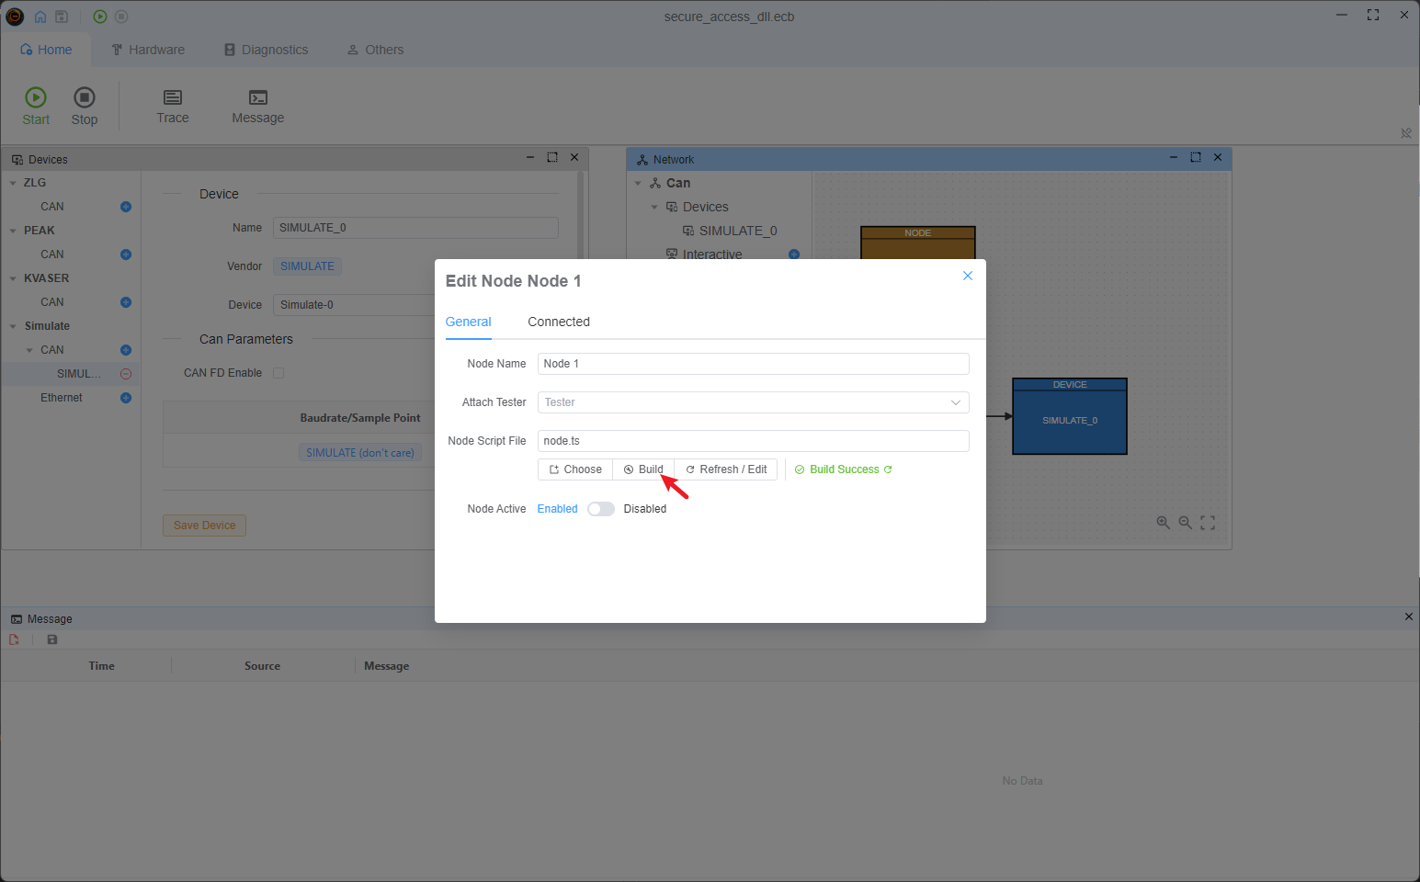Zoom in on the network diagram

click(1163, 522)
